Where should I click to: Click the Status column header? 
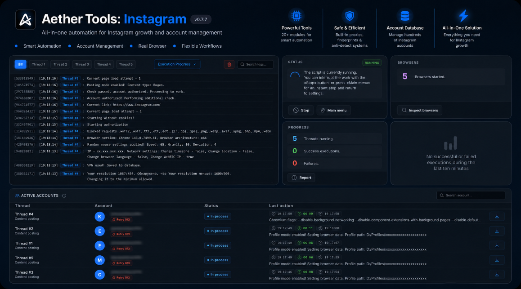coord(211,206)
